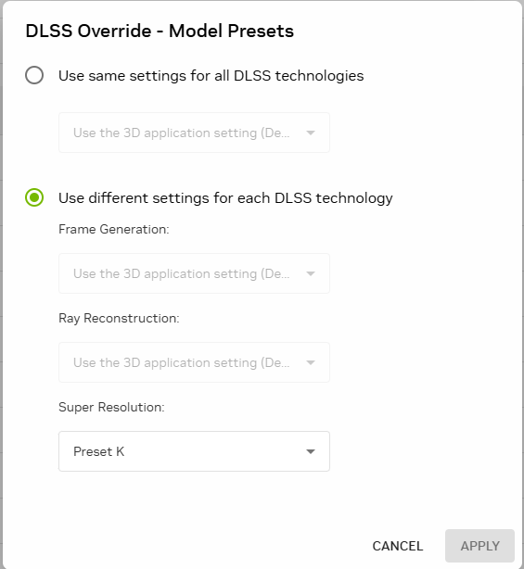The image size is (524, 569).
Task: Open the Ray Reconstruction setting dropdown
Action: pyautogui.click(x=194, y=362)
